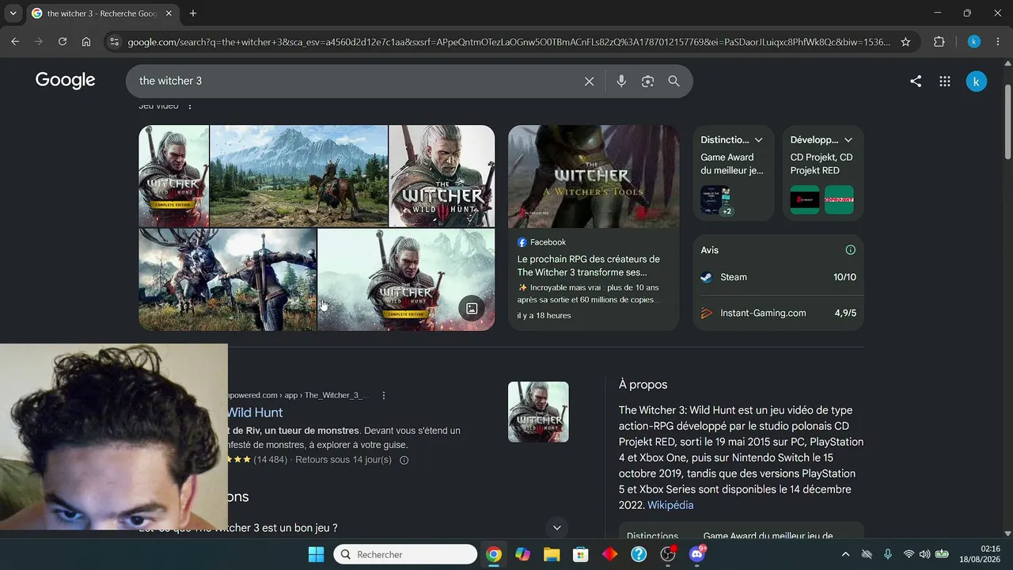This screenshot has width=1013, height=570.
Task: Open the Google apps grid
Action: click(944, 81)
